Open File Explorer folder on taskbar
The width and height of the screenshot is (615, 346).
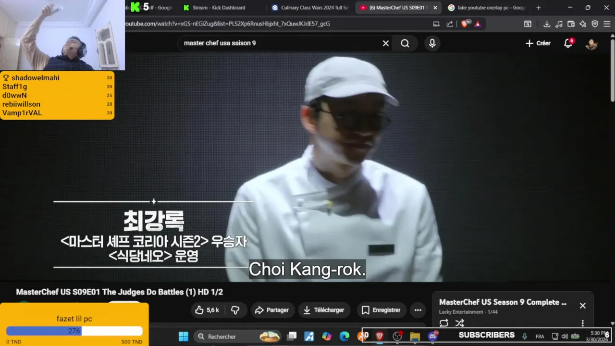click(415, 336)
